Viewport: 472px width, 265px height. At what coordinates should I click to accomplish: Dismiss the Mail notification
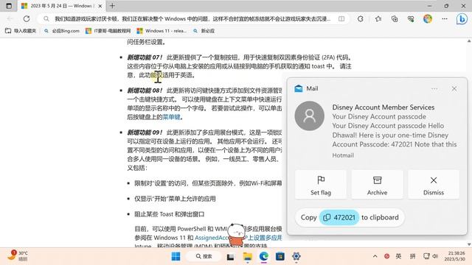pyautogui.click(x=434, y=185)
